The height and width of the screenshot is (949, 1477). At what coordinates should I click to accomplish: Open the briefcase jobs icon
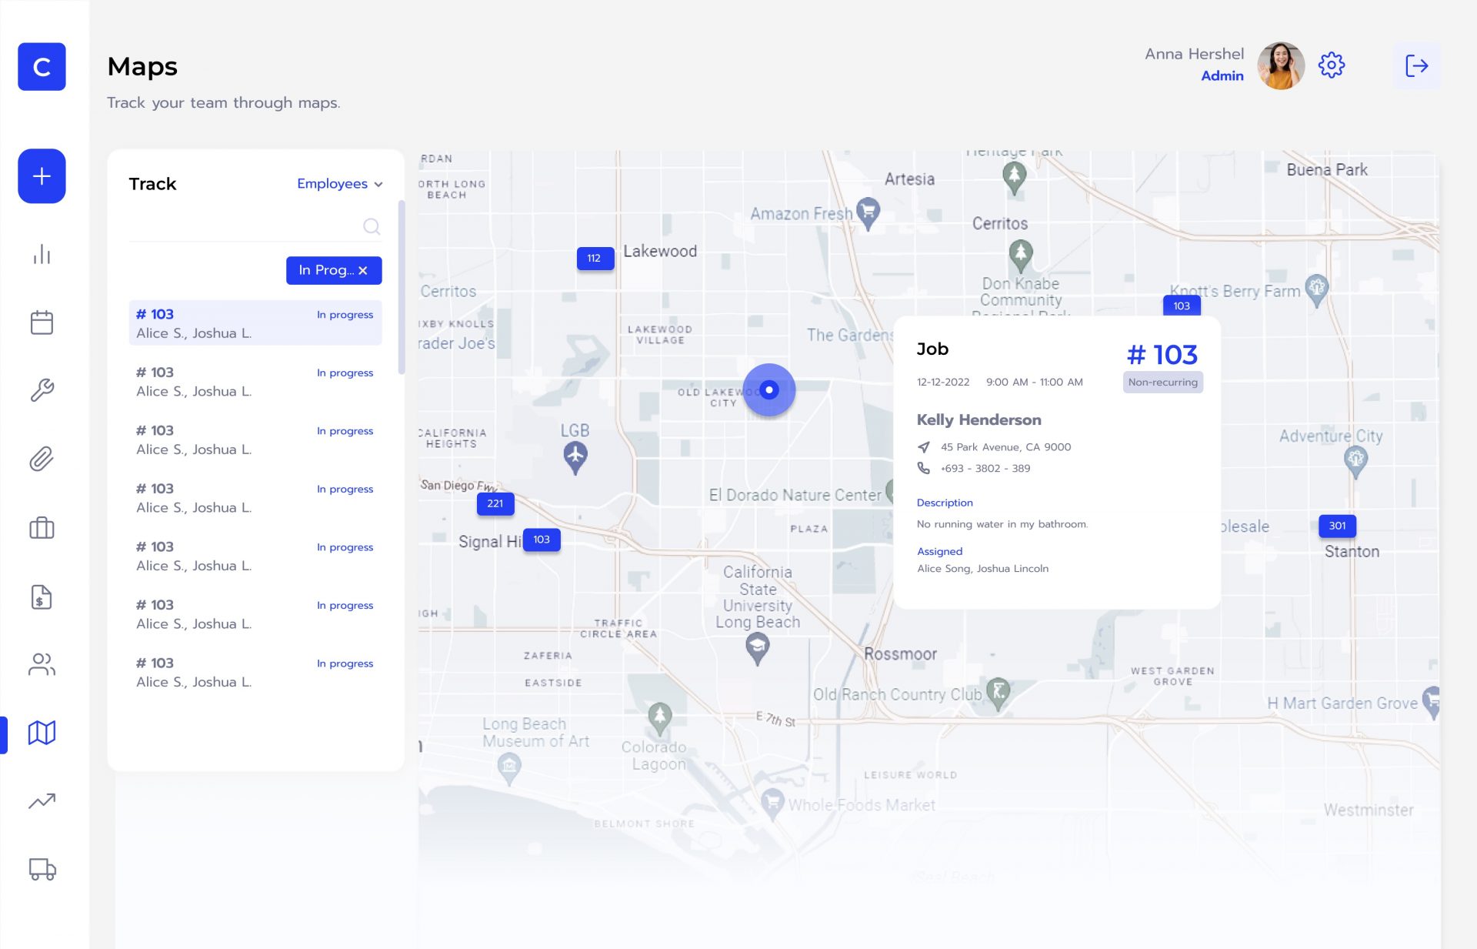tap(42, 528)
